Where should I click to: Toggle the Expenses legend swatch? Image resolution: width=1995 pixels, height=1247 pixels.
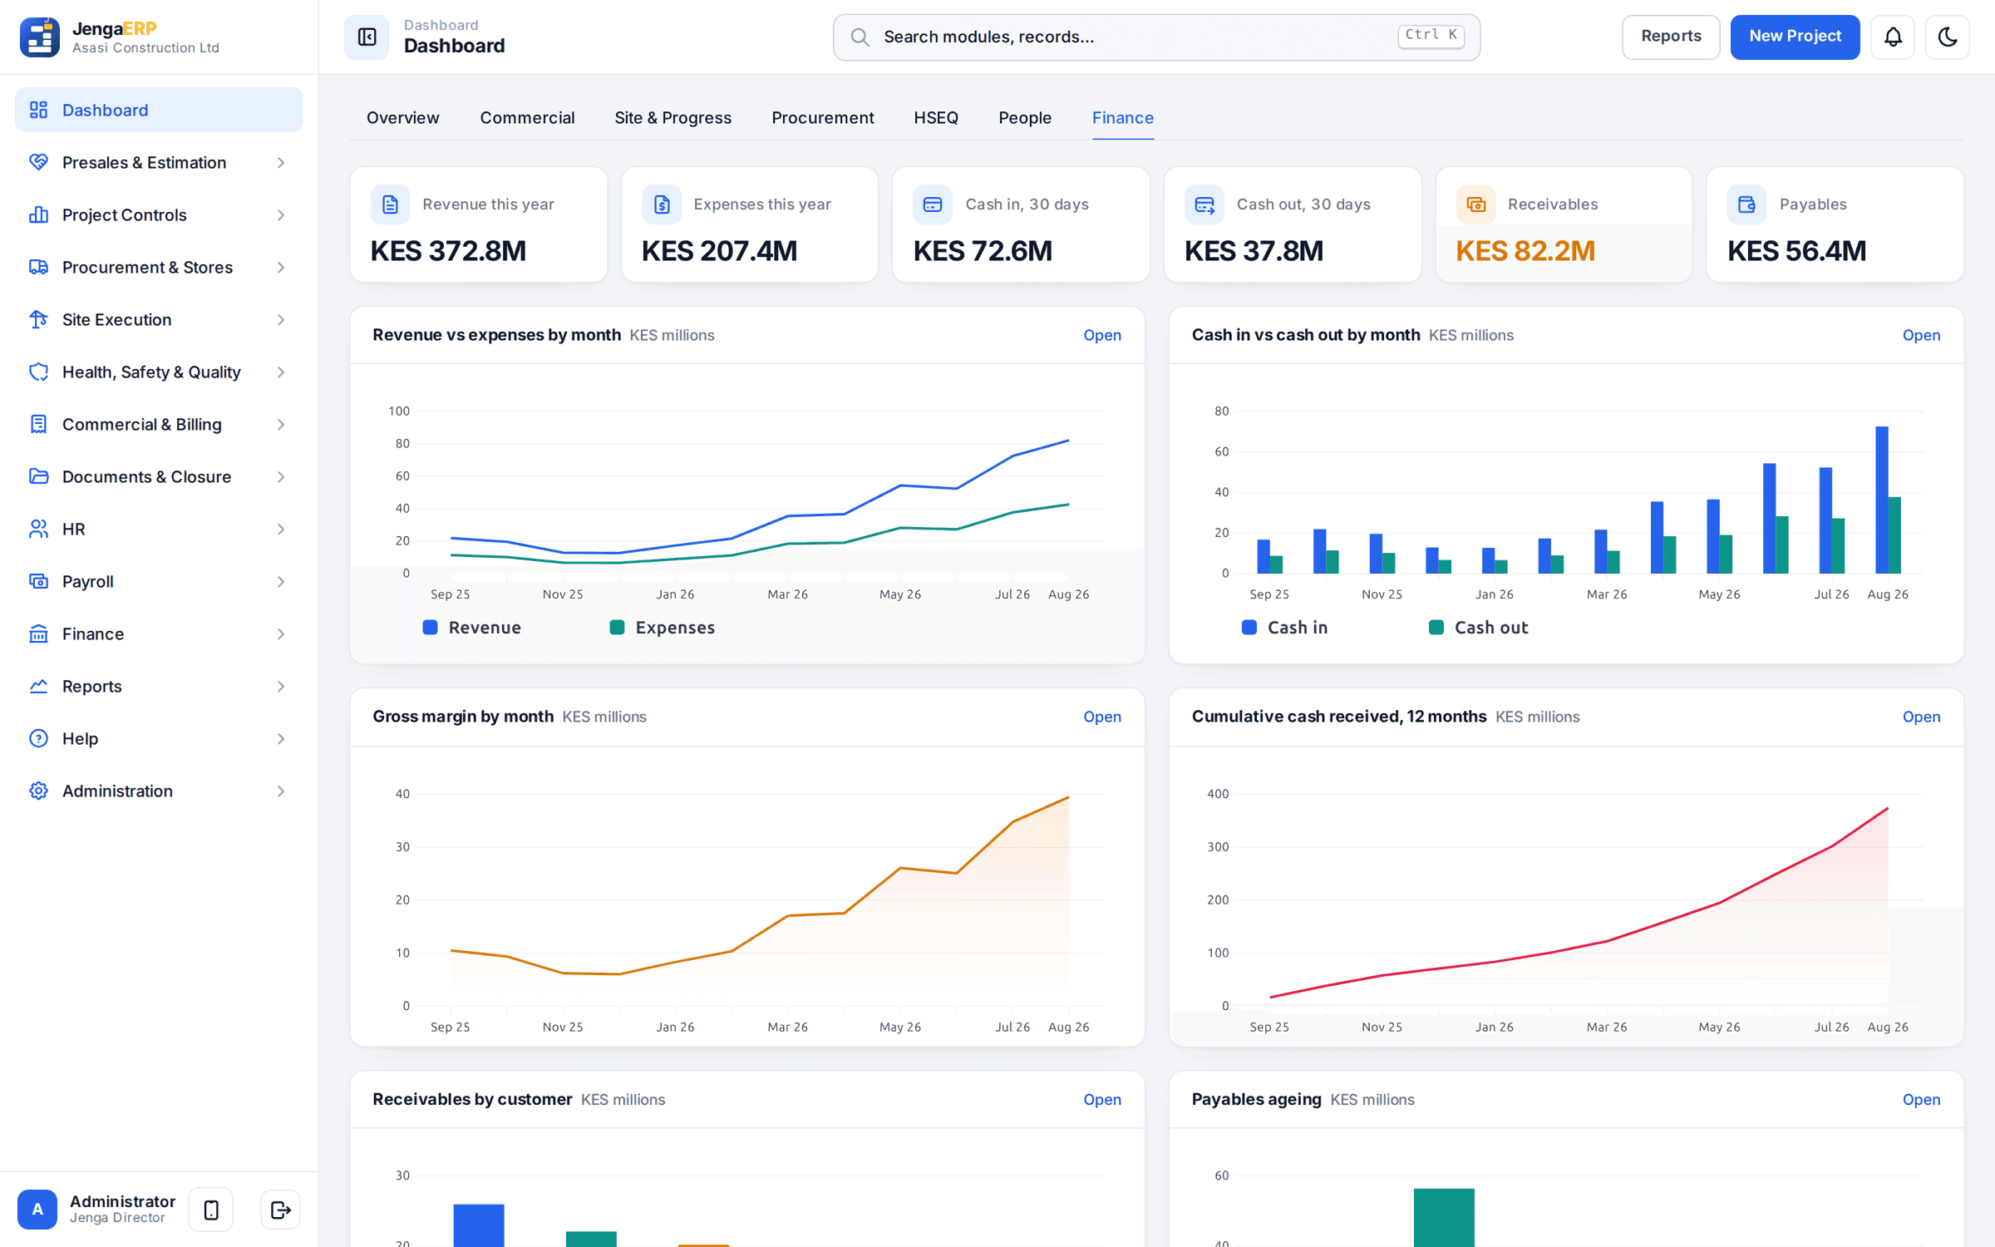pos(617,628)
